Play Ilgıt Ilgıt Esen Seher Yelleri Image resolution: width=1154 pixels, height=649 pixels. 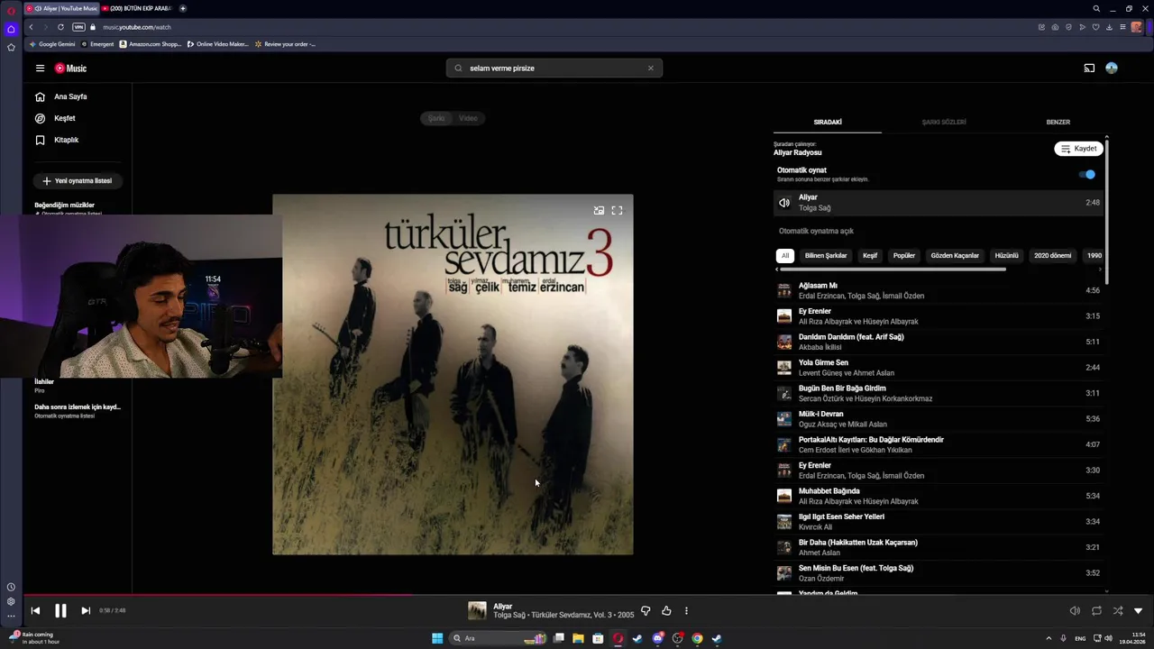938,522
